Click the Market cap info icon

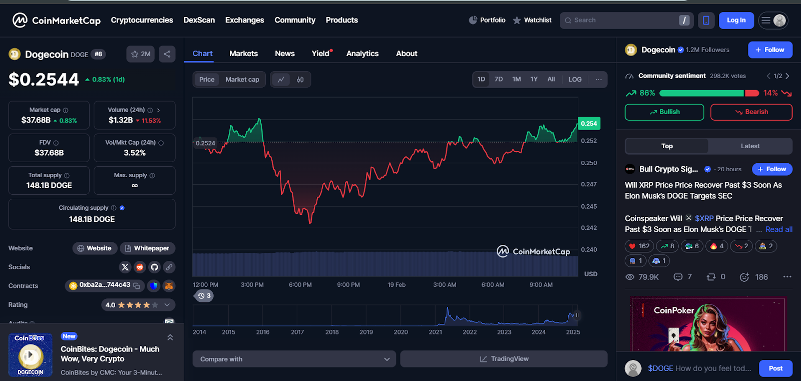66,110
